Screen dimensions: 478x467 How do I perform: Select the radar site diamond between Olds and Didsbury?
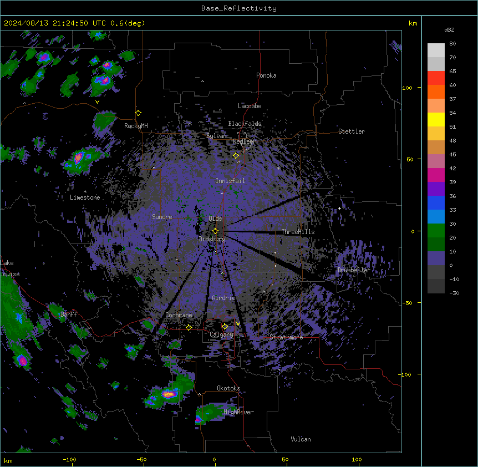point(216,231)
